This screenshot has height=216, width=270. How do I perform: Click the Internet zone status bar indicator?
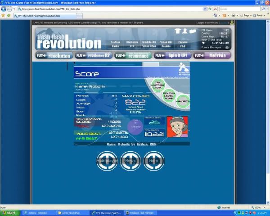point(224,207)
